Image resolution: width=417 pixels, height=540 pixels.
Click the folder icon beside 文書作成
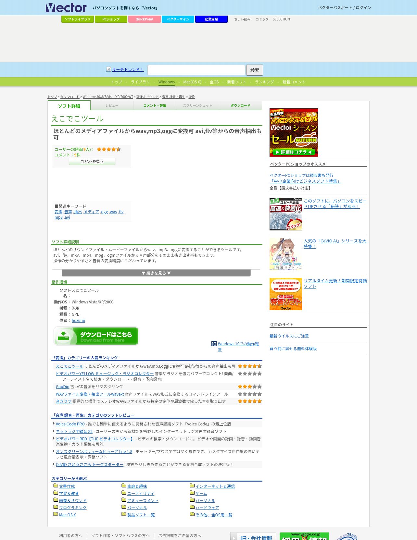pyautogui.click(x=56, y=485)
